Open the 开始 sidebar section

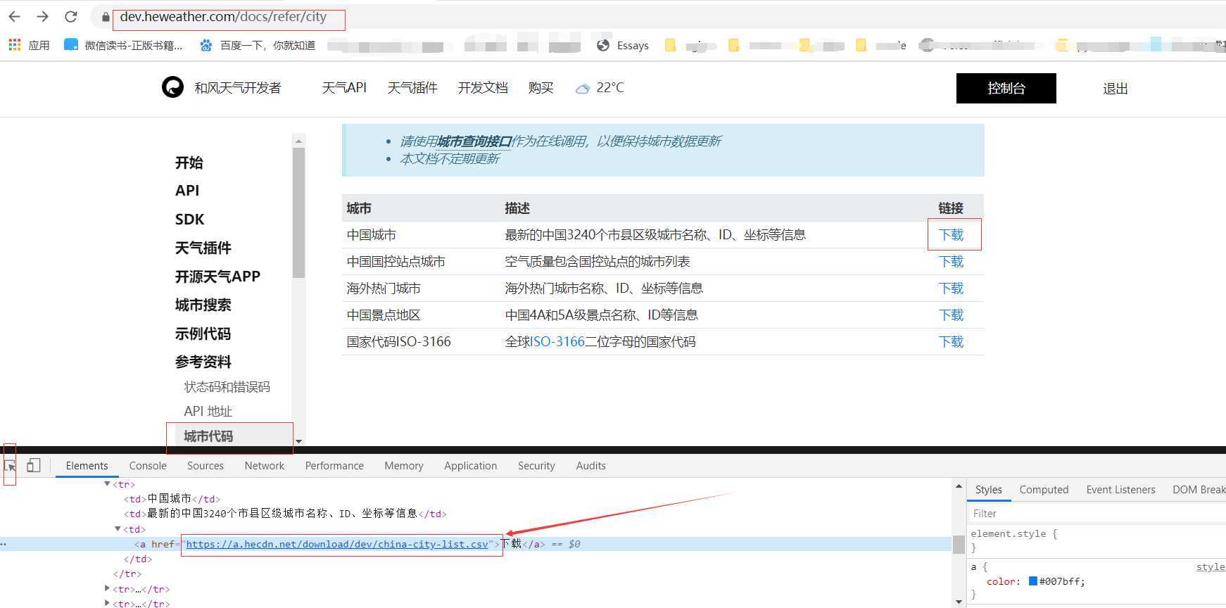[x=189, y=163]
